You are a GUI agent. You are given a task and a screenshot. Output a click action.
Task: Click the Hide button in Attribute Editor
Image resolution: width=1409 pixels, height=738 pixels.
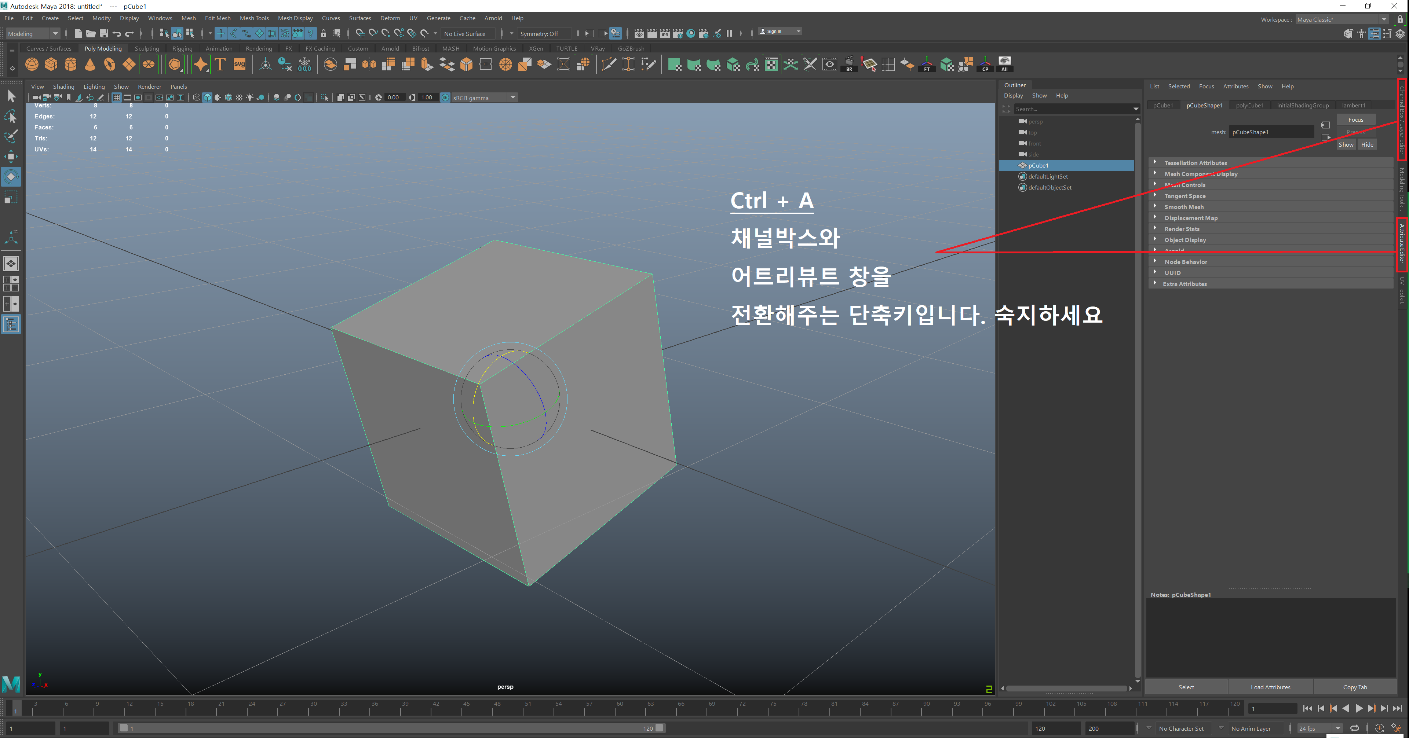click(1367, 144)
